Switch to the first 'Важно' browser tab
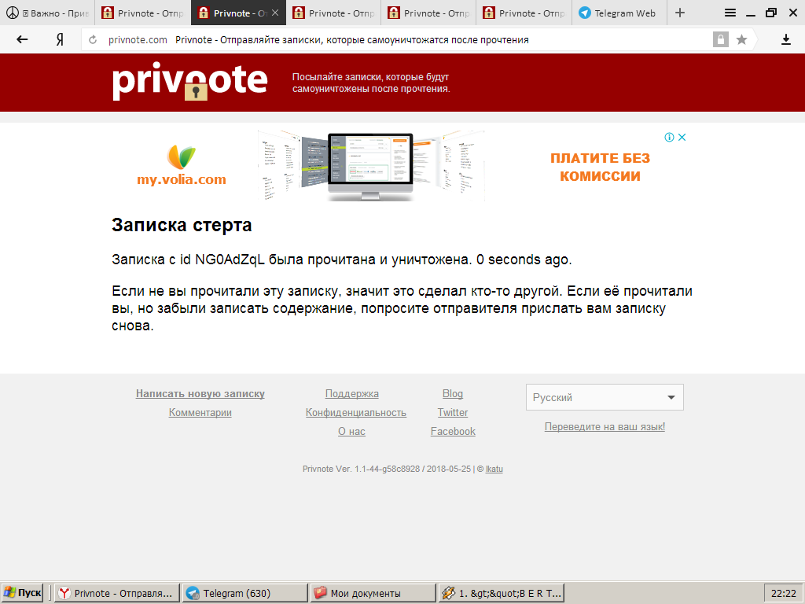The image size is (805, 604). (47, 13)
